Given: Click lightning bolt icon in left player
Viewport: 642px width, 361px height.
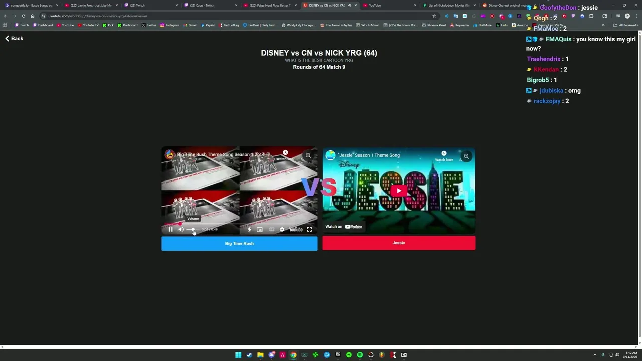Looking at the screenshot, I should 249,229.
